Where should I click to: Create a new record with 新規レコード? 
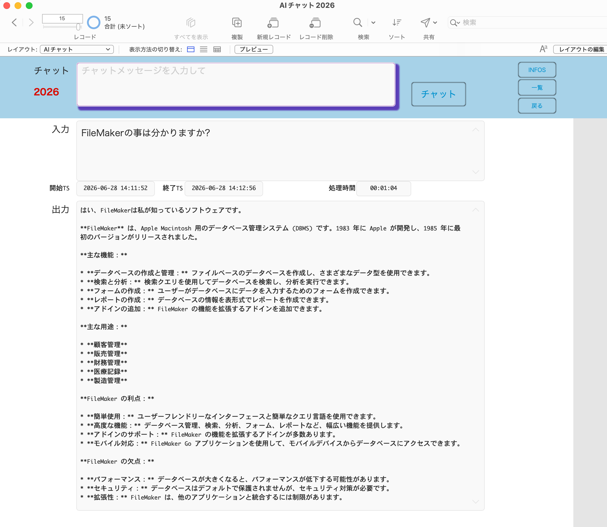(x=273, y=23)
